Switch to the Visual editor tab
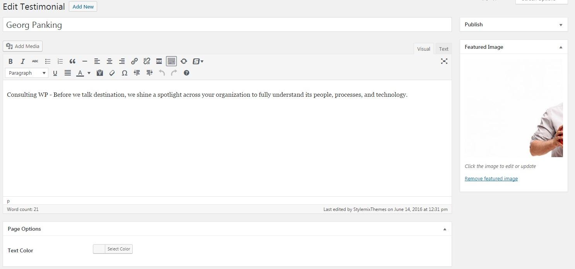Screen dimensions: 575x269 click(x=423, y=49)
